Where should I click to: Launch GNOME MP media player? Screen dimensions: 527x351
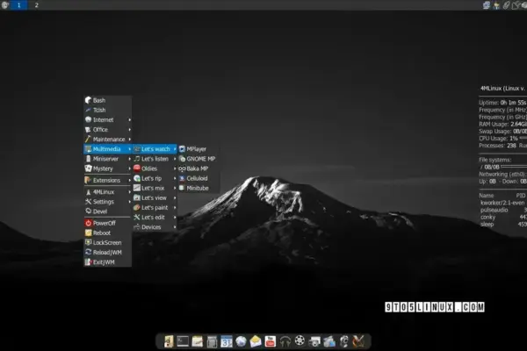(x=199, y=159)
